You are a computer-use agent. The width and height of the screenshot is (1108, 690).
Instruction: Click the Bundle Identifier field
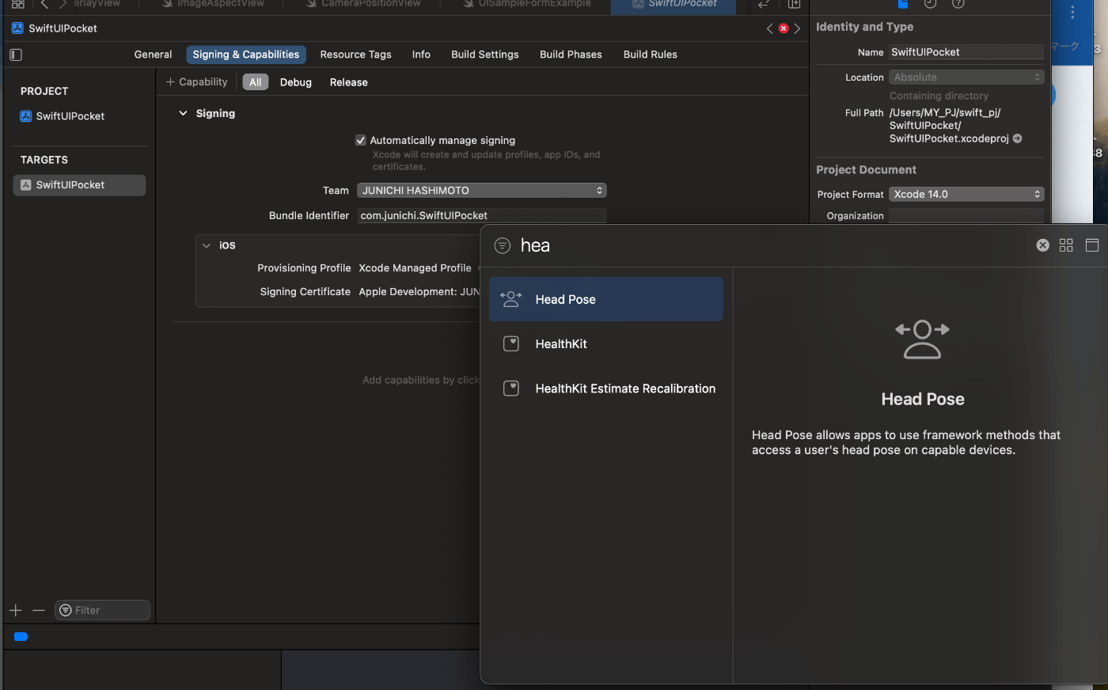481,215
